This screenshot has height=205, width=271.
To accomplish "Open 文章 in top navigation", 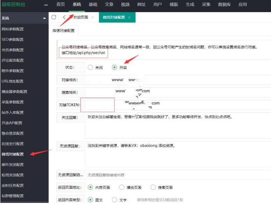I will point(109,5).
